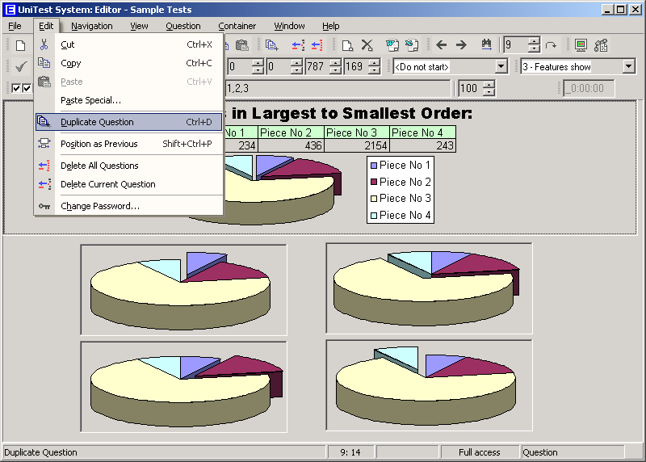Click the new container page icon
646x462 pixels.
pyautogui.click(x=347, y=45)
